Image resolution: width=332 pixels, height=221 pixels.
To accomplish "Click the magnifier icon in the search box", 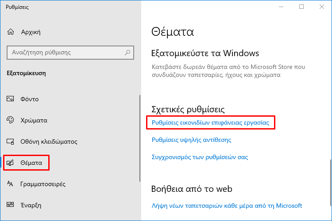I will coord(127,53).
